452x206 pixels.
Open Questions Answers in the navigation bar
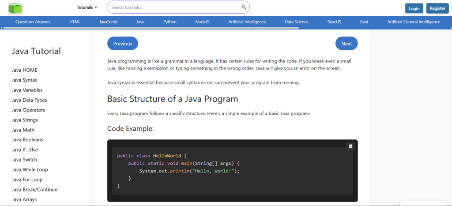[33, 22]
